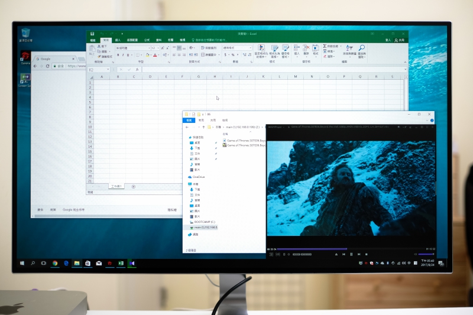Open the File tab in File Explorer
The image size is (473, 315).
point(190,120)
